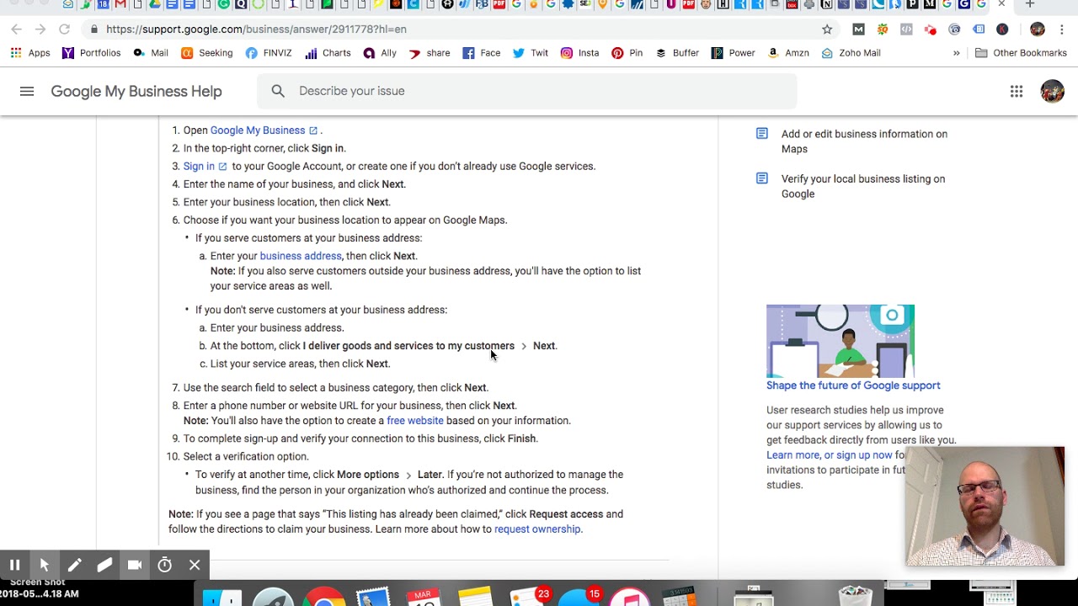This screenshot has height=606, width=1078.
Task: Open the Pin bookmark
Action: [627, 53]
